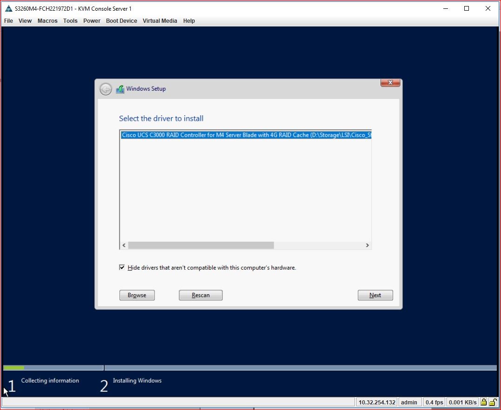The height and width of the screenshot is (410, 501).
Task: Close the KVM Console window
Action: click(488, 9)
